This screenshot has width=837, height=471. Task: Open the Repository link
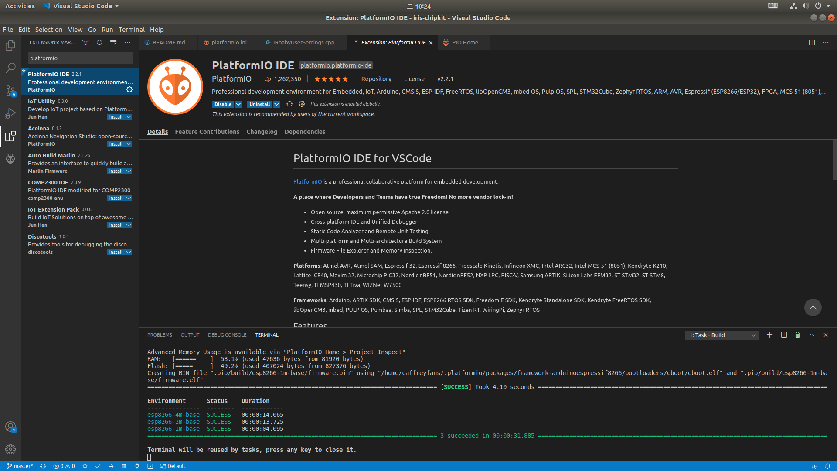[x=376, y=79]
